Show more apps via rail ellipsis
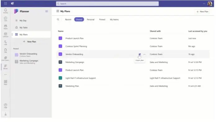Image resolution: width=216 pixels, height=122 pixels. tap(6, 75)
